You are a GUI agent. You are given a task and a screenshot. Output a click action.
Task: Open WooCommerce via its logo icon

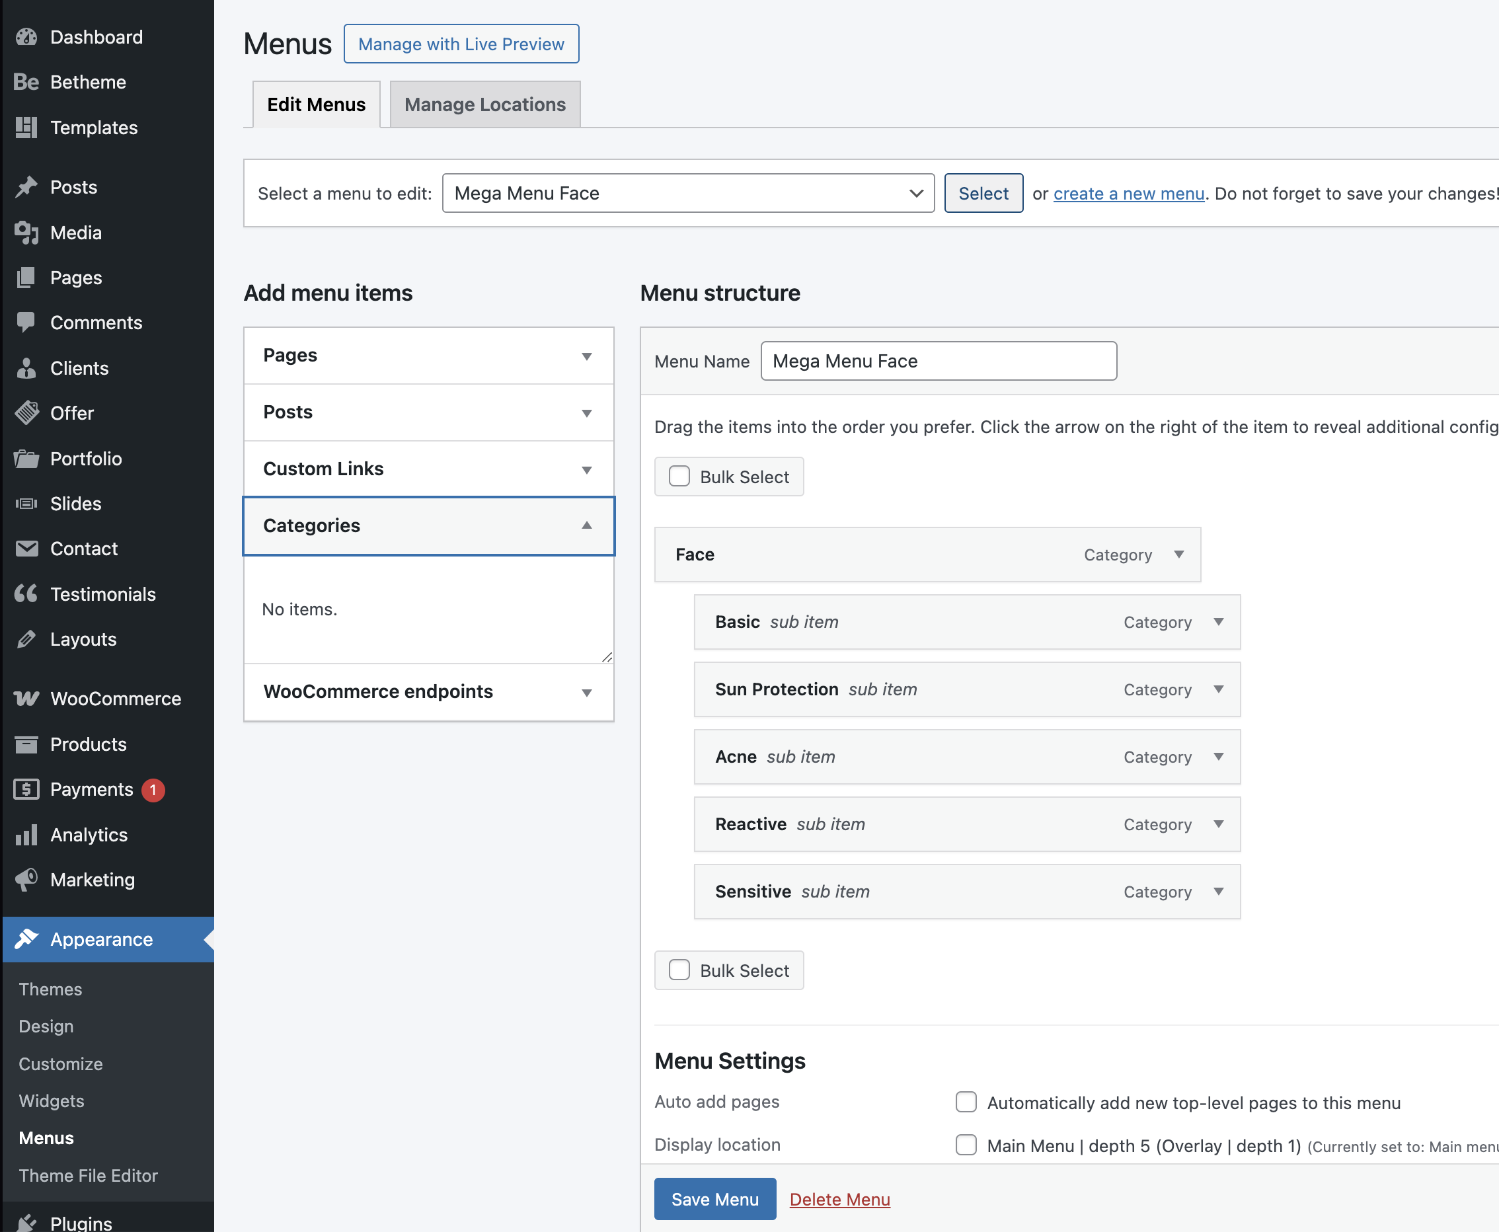[26, 699]
